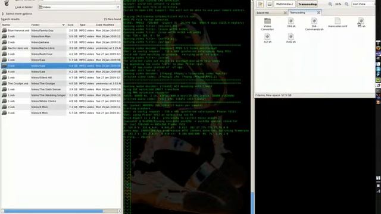381x214 pixels.
Task: Select The Grudge.vob result row
Action: (61, 83)
